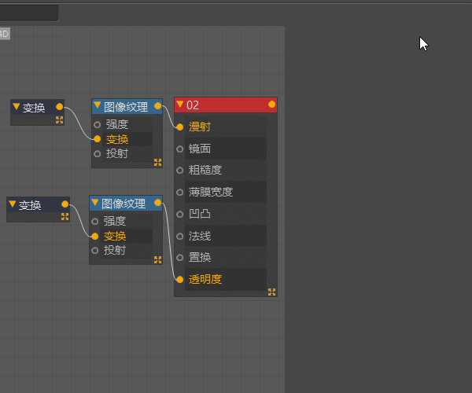Collapse the 02 material node using its triangle
This screenshot has width=472, height=393.
180,105
